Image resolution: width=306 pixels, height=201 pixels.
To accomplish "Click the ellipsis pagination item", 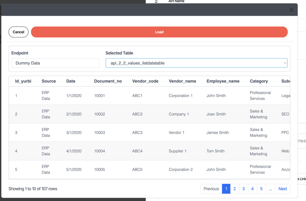I will click(x=270, y=189).
